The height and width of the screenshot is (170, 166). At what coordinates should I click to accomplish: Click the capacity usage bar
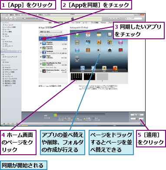(79, 115)
